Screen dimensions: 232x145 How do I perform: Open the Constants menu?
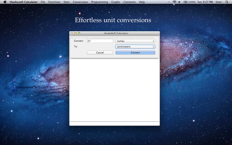(x=129, y=2)
